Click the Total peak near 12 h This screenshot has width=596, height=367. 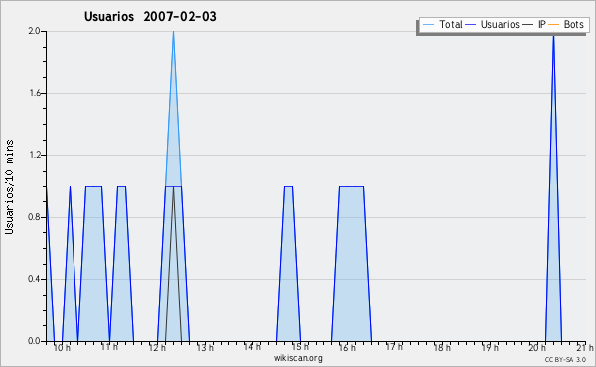tap(173, 32)
